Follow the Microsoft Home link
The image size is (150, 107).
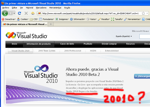pos(140,31)
